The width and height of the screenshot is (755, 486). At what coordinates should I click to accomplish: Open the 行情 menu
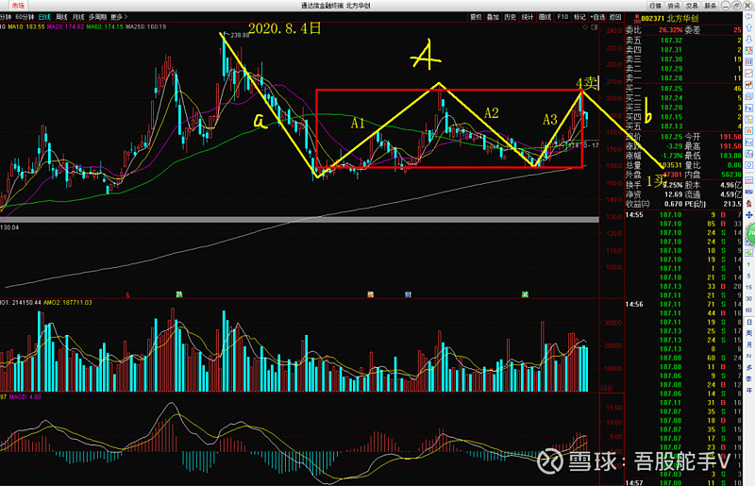(x=655, y=6)
